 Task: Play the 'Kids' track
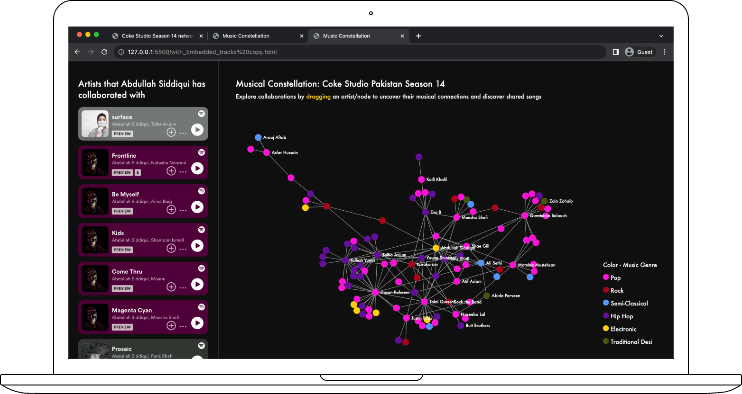coord(197,246)
